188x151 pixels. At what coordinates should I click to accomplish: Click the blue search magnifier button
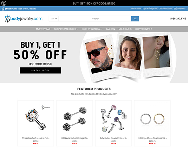(x=135, y=19)
